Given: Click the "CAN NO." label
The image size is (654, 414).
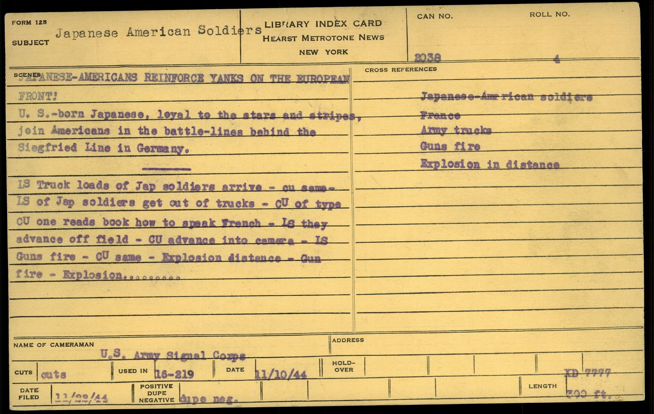Looking at the screenshot, I should tap(434, 16).
